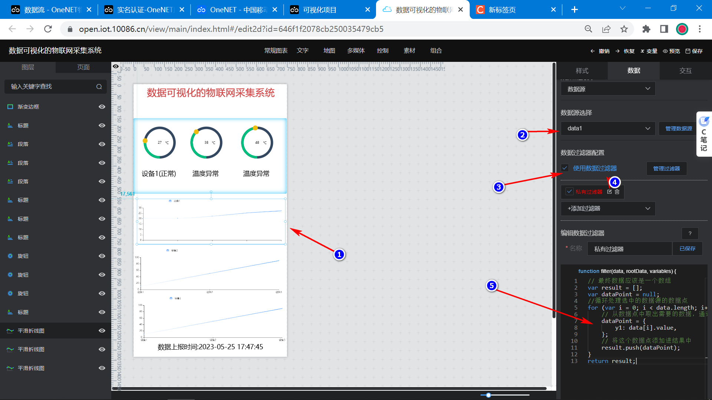This screenshot has width=712, height=400.
Task: Expand the +添加过滤器 dropdown
Action: coord(608,209)
